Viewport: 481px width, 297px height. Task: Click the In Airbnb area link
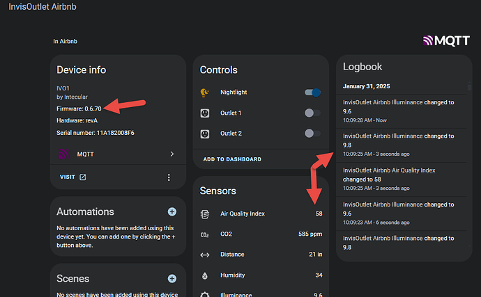click(65, 41)
